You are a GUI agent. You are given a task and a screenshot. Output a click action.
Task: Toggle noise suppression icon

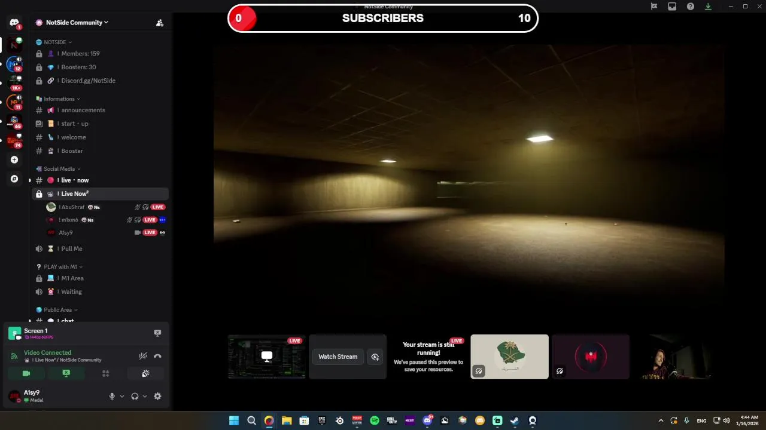pos(143,356)
